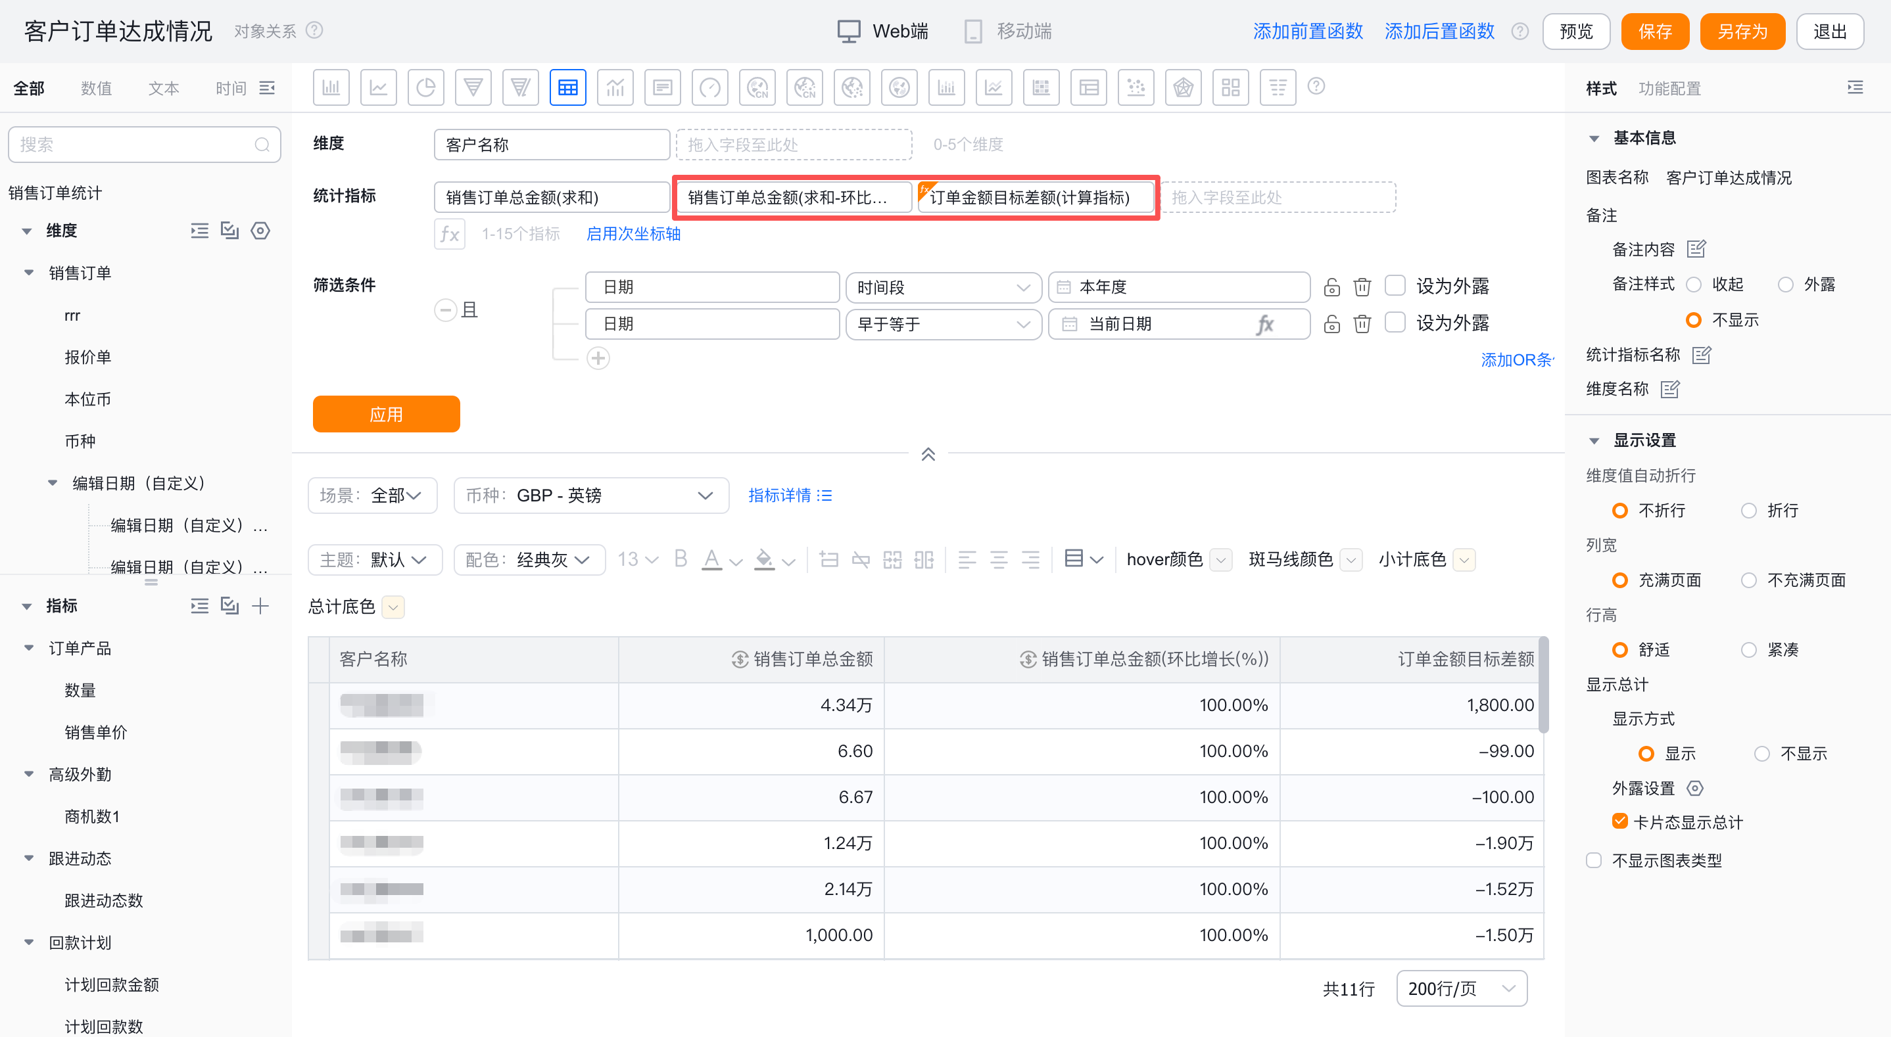
Task: Uncheck 卡片态显示总计 checkbox
Action: 1619,821
